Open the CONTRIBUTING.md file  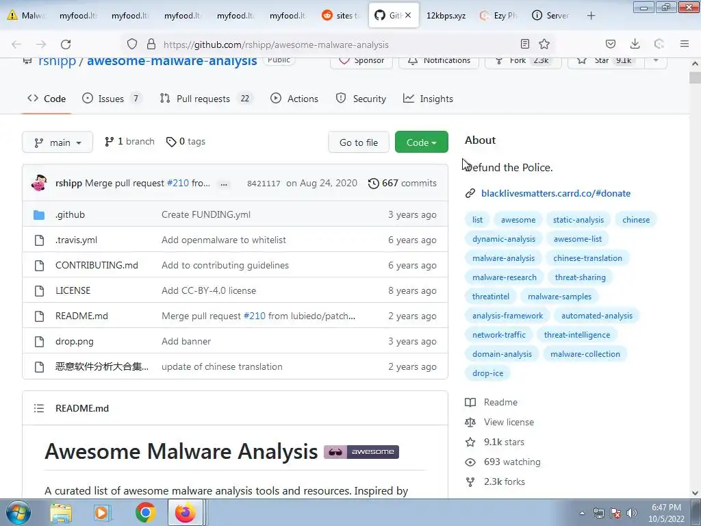pyautogui.click(x=97, y=265)
